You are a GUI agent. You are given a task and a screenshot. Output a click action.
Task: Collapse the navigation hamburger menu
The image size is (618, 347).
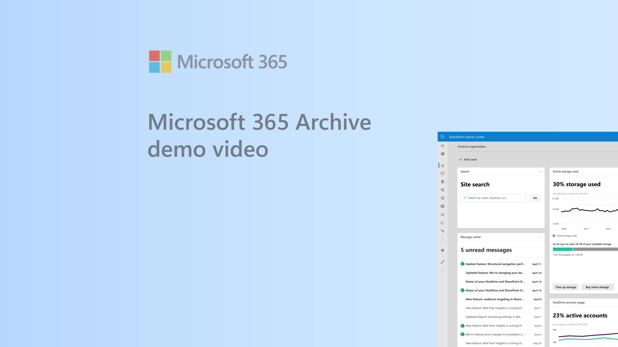(443, 146)
